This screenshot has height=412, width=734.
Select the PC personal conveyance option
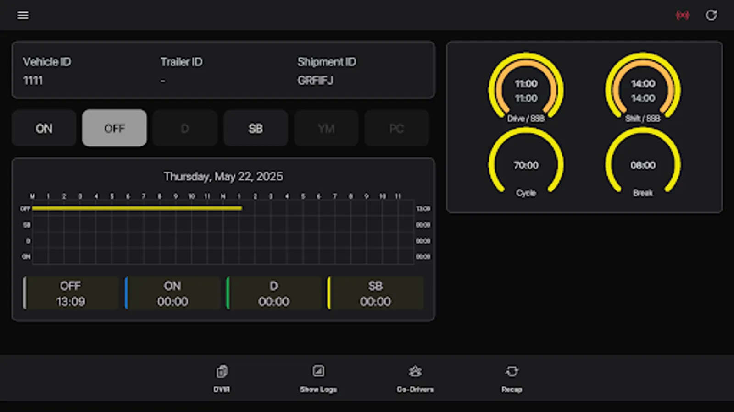point(396,128)
